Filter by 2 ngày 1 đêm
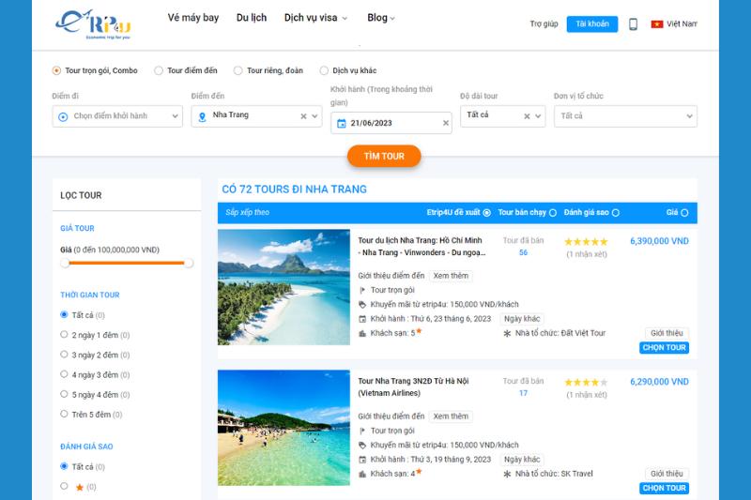The height and width of the screenshot is (500, 751). [x=64, y=334]
